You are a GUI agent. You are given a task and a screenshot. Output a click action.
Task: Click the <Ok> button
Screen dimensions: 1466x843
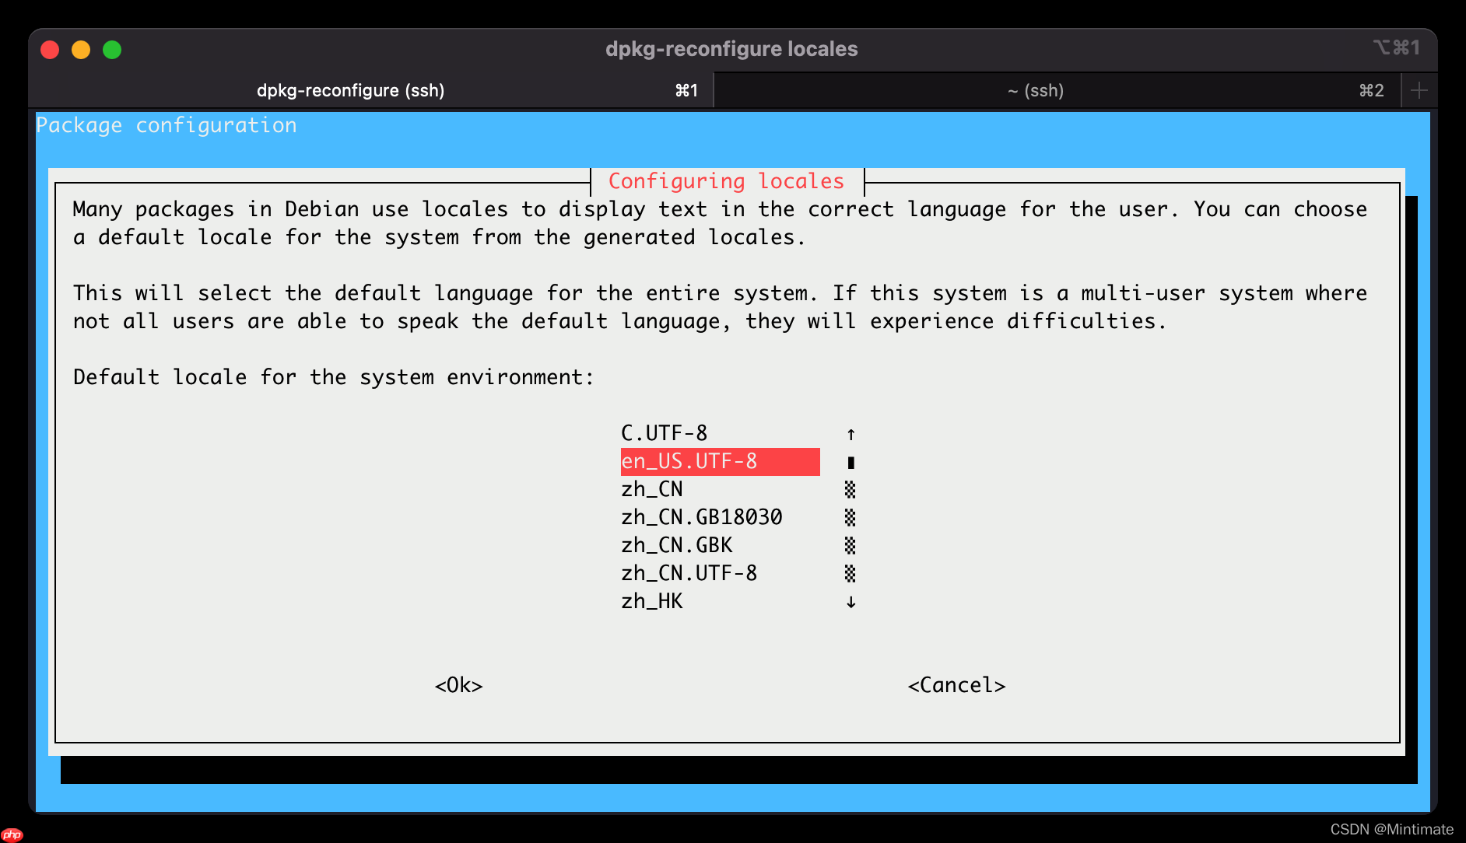(x=458, y=685)
